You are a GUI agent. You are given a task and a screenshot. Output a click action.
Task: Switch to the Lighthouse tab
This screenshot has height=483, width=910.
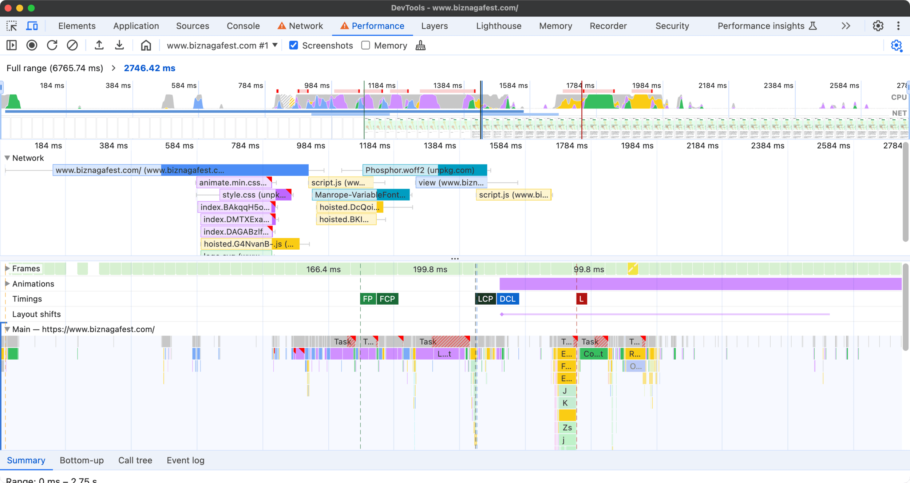498,26
